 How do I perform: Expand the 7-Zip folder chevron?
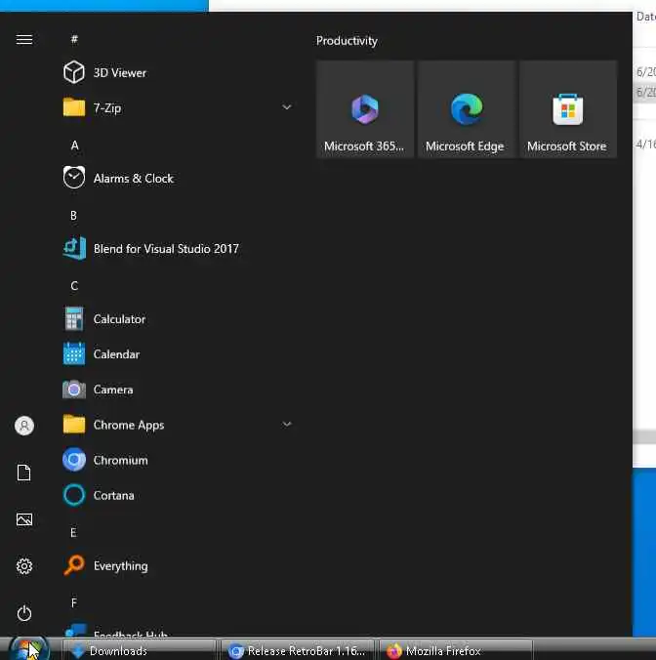(287, 107)
